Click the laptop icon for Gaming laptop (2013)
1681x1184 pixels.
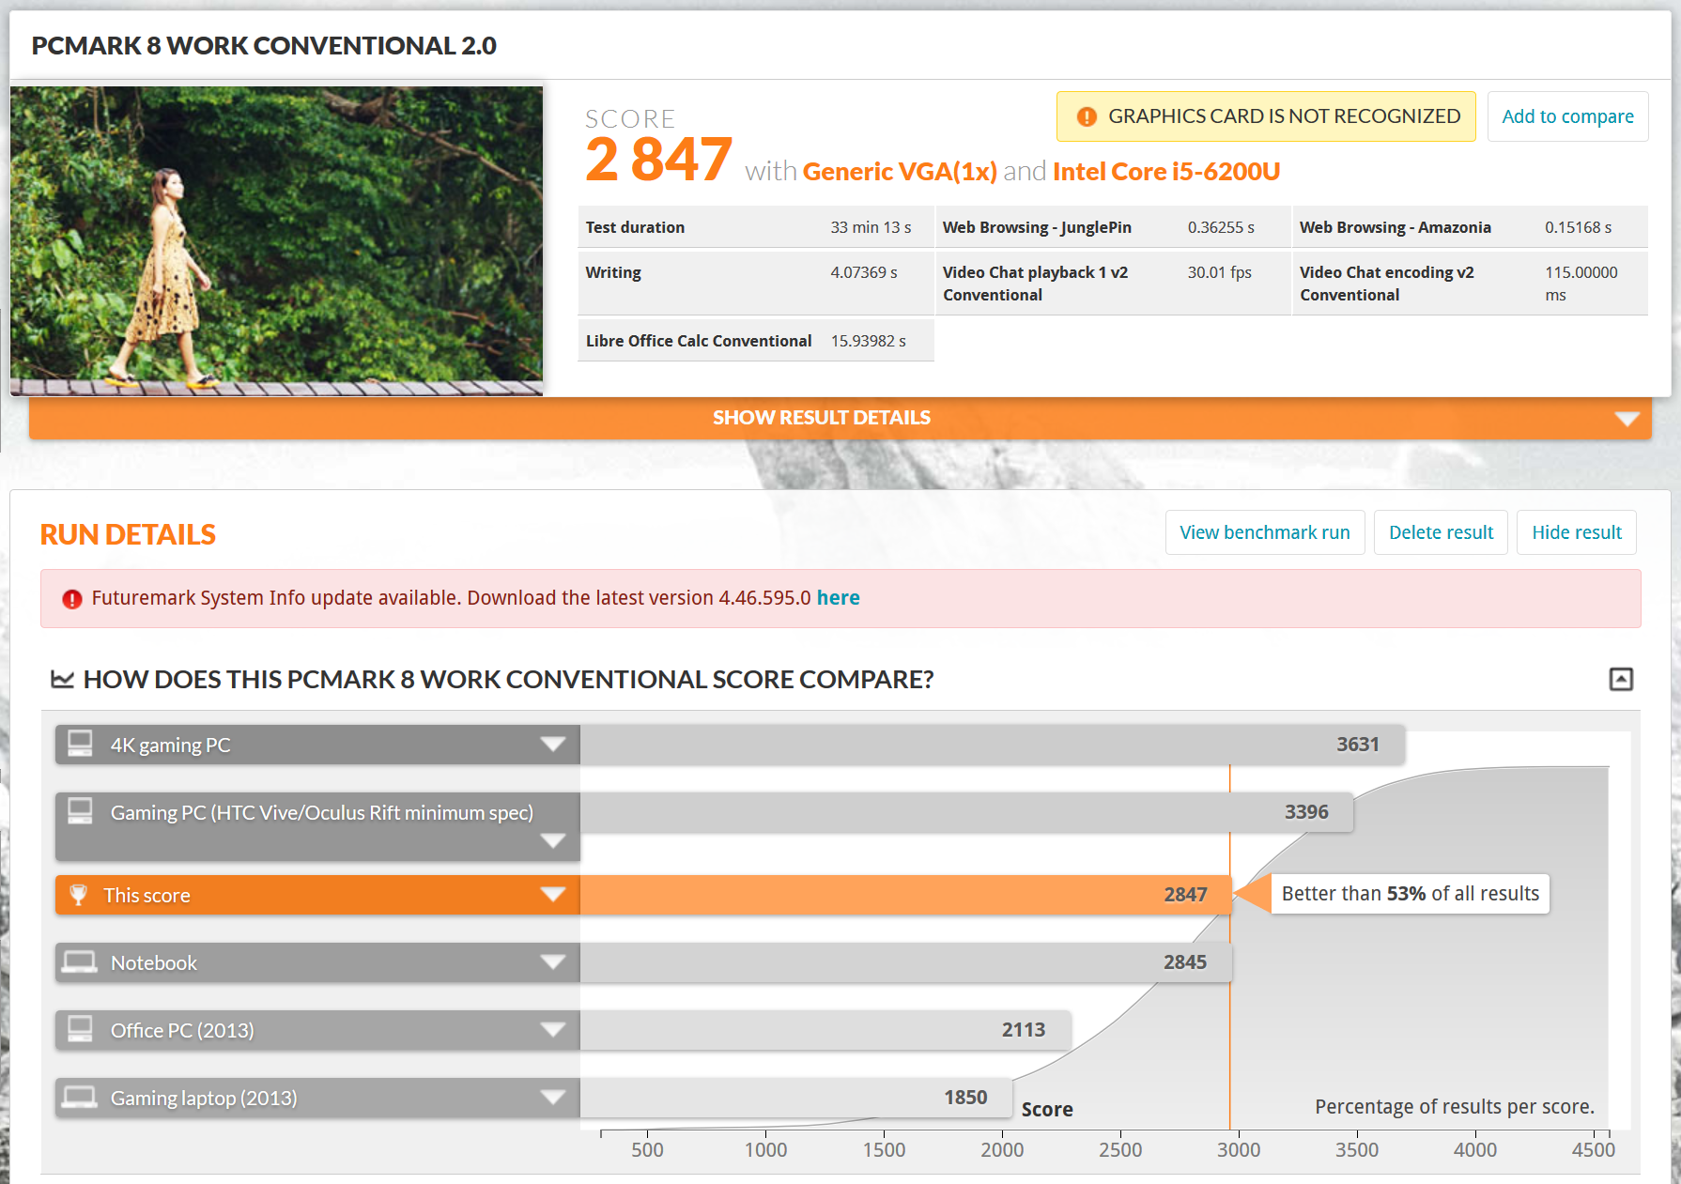tap(80, 1097)
